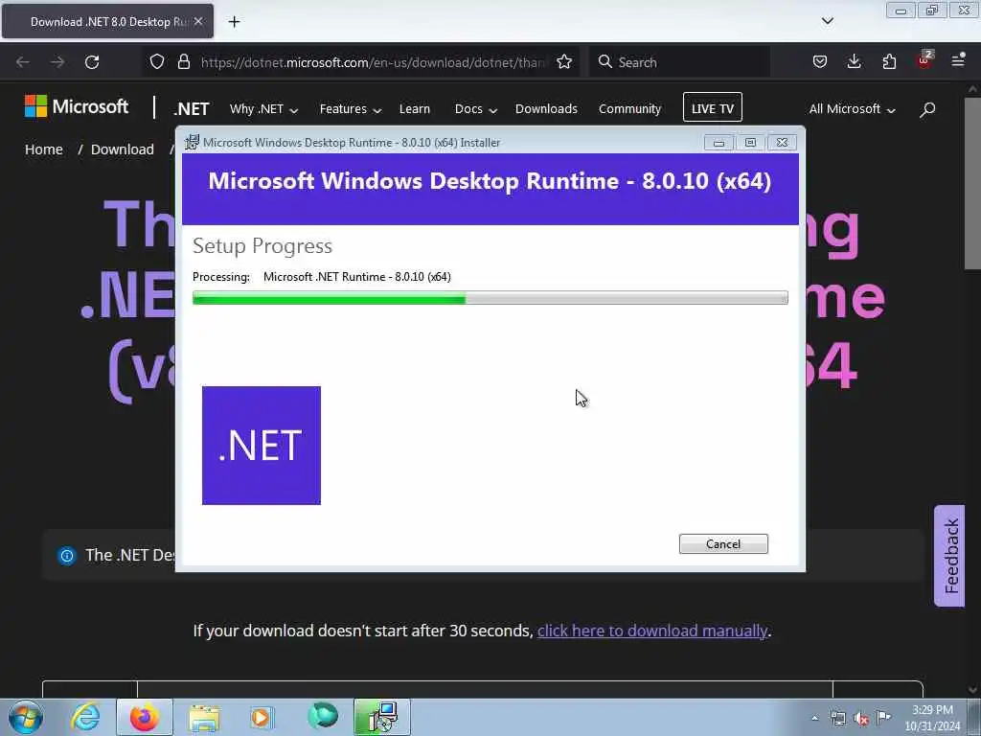Show hidden system tray icons

814,718
